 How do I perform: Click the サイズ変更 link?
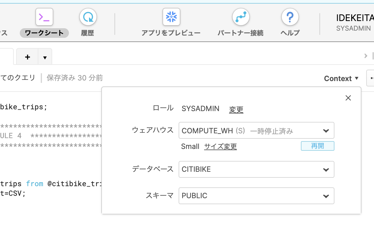pyautogui.click(x=221, y=147)
